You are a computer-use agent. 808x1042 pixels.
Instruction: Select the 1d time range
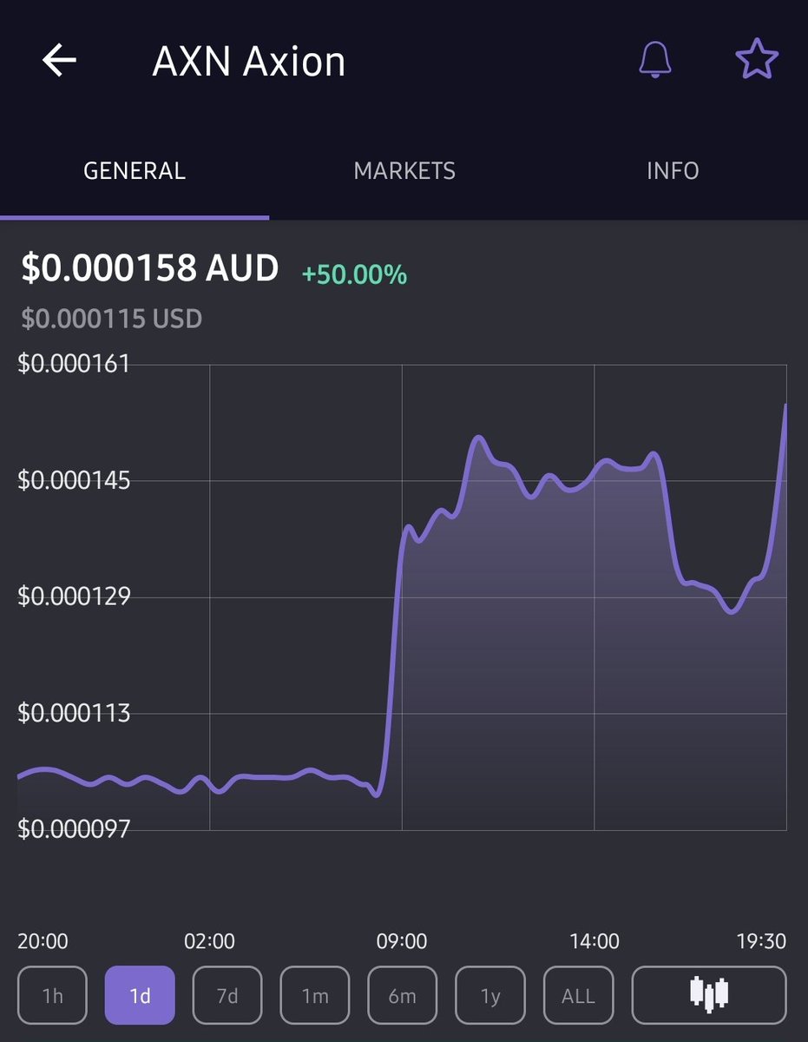click(140, 995)
